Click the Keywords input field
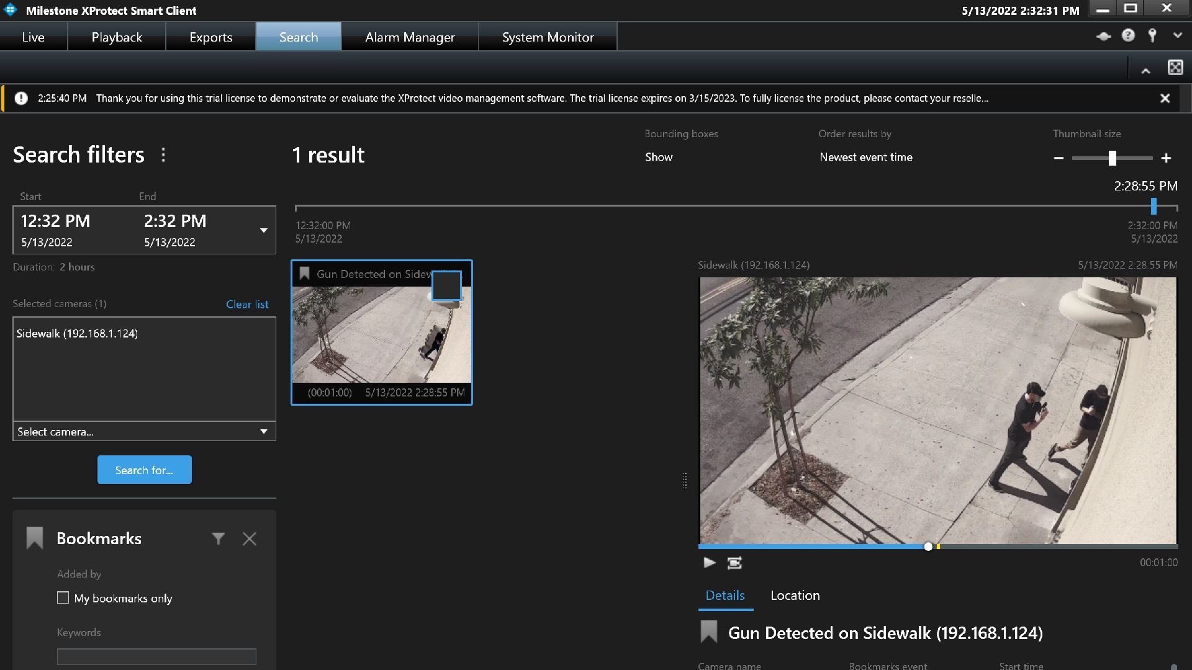Viewport: 1192px width, 670px height. tap(156, 656)
